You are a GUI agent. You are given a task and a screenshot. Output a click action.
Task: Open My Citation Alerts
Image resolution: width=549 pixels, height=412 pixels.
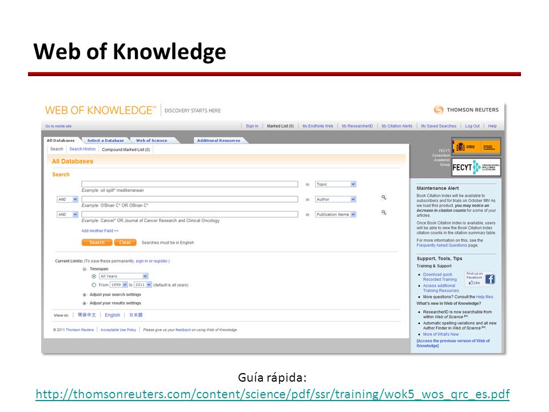click(x=397, y=126)
